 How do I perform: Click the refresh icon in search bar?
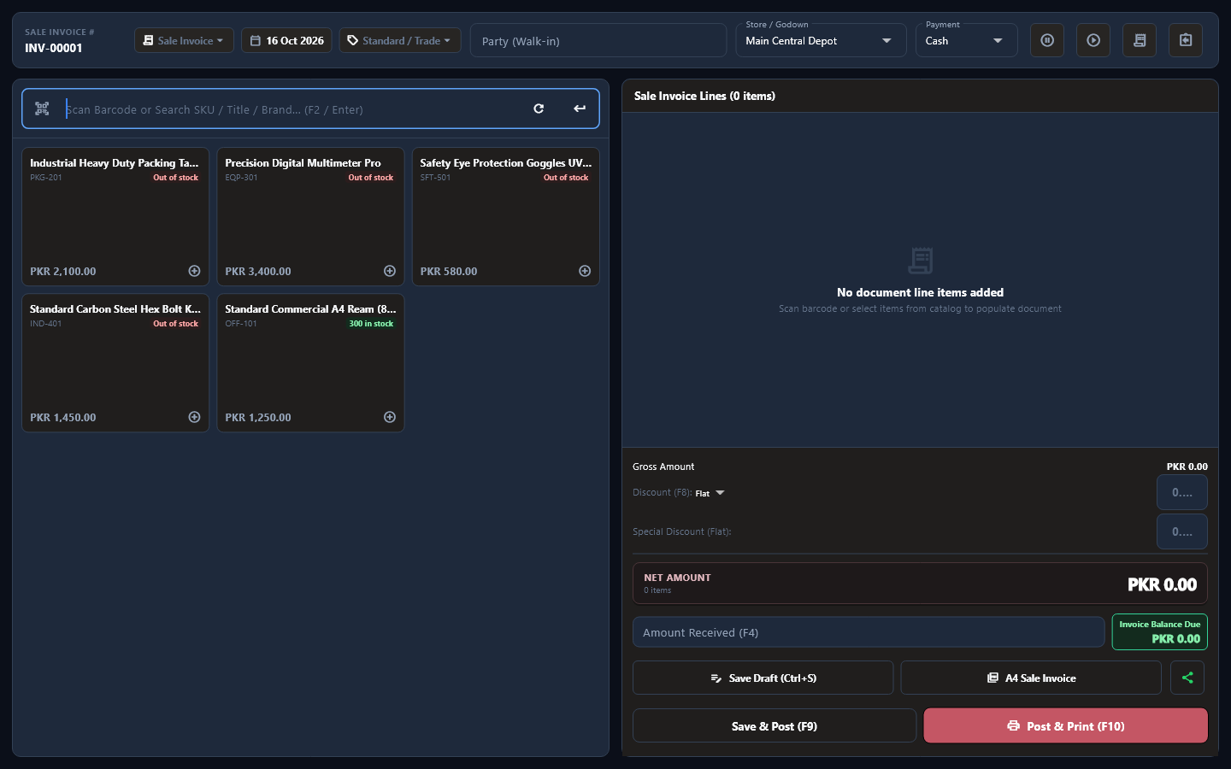[x=539, y=109]
